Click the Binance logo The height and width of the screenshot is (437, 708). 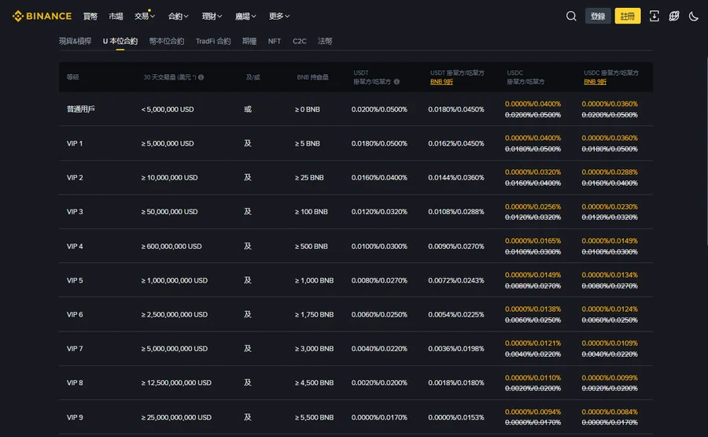[x=42, y=17]
